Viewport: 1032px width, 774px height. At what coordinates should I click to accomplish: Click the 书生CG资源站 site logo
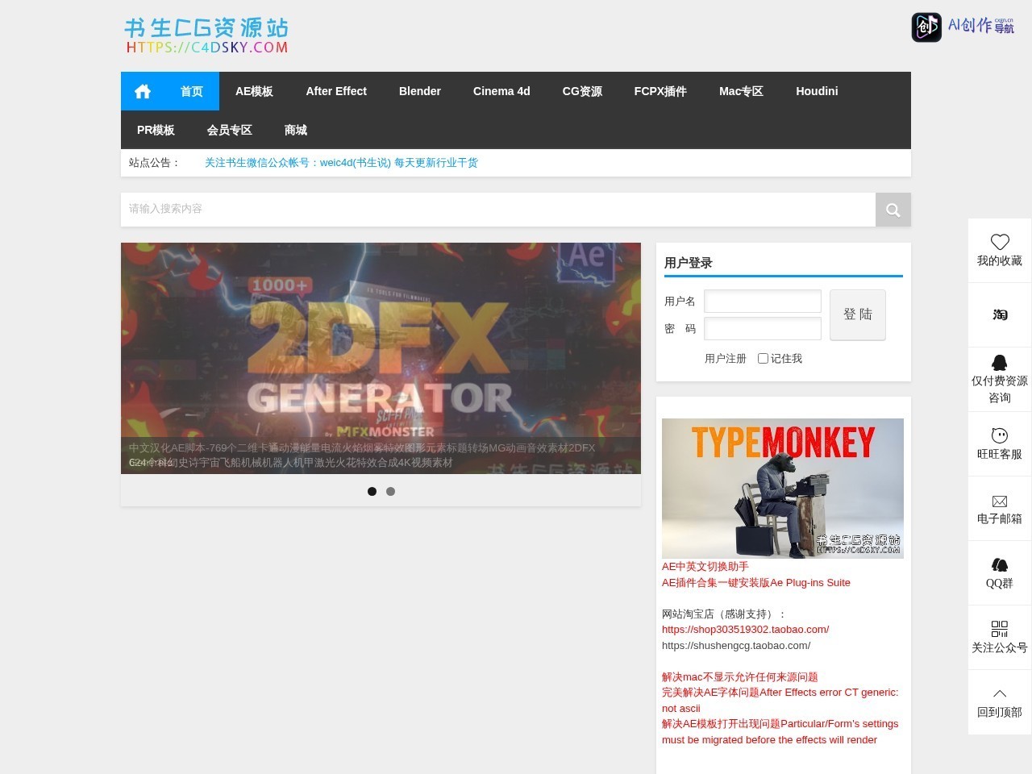(206, 36)
